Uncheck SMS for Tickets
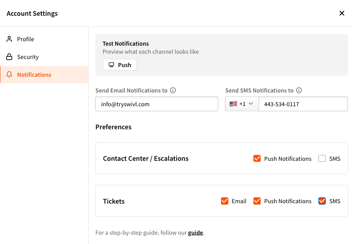Viewport: 352px width, 244px height. (322, 201)
